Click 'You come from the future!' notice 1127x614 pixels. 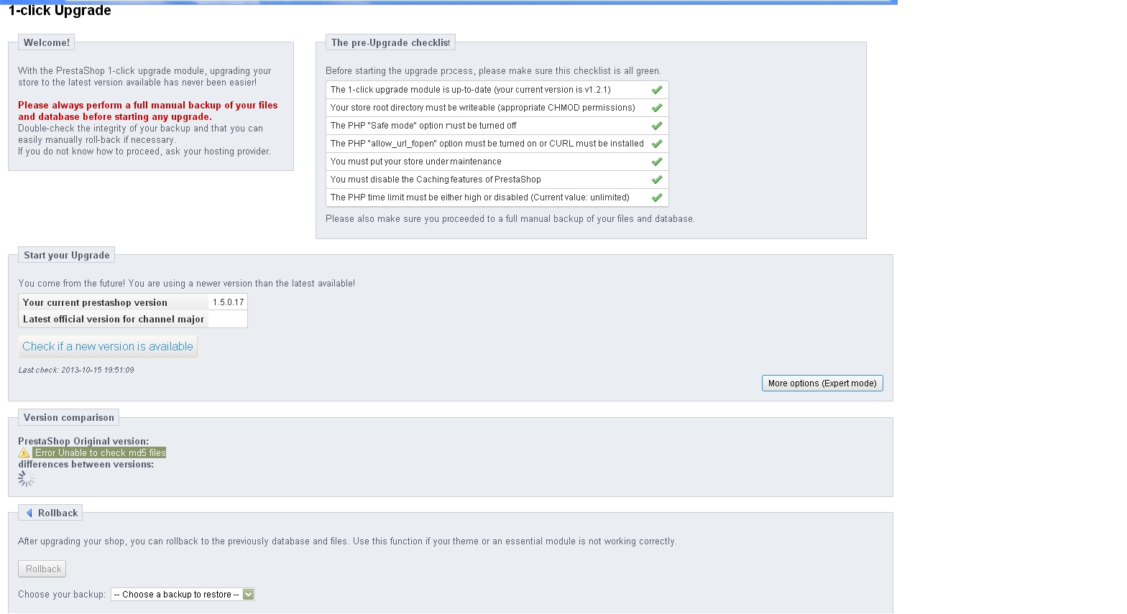tap(187, 284)
